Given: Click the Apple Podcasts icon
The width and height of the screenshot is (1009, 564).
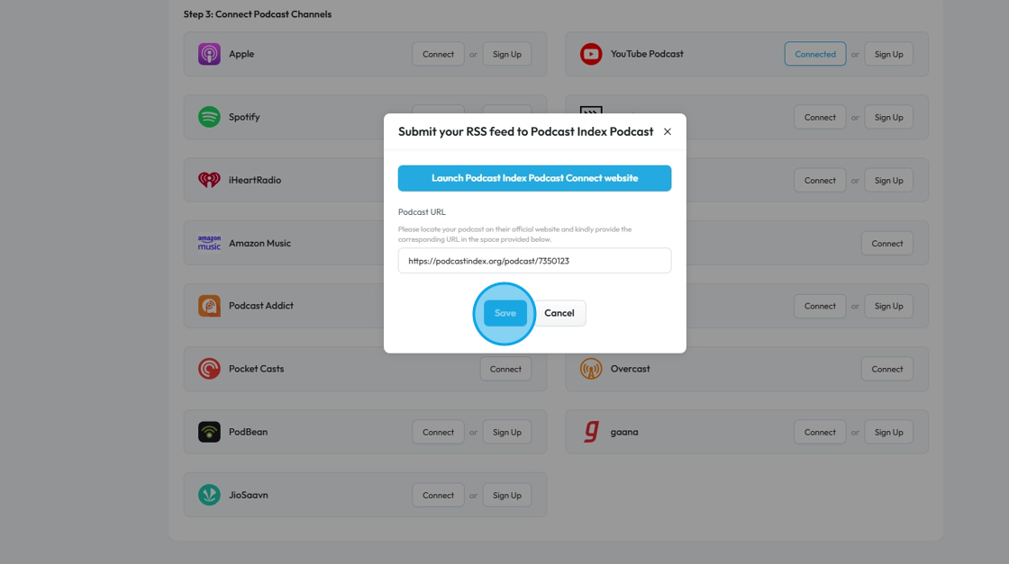Looking at the screenshot, I should [209, 54].
